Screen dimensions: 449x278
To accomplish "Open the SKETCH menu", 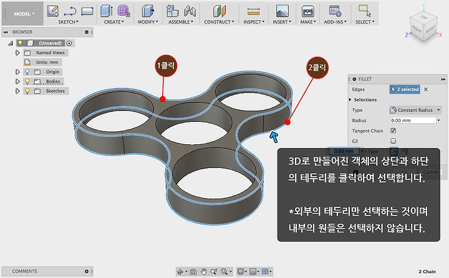I will 69,22.
